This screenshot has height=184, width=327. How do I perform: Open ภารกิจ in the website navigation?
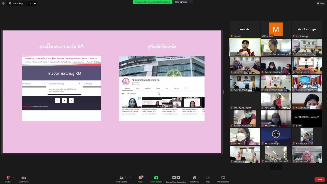point(45,62)
